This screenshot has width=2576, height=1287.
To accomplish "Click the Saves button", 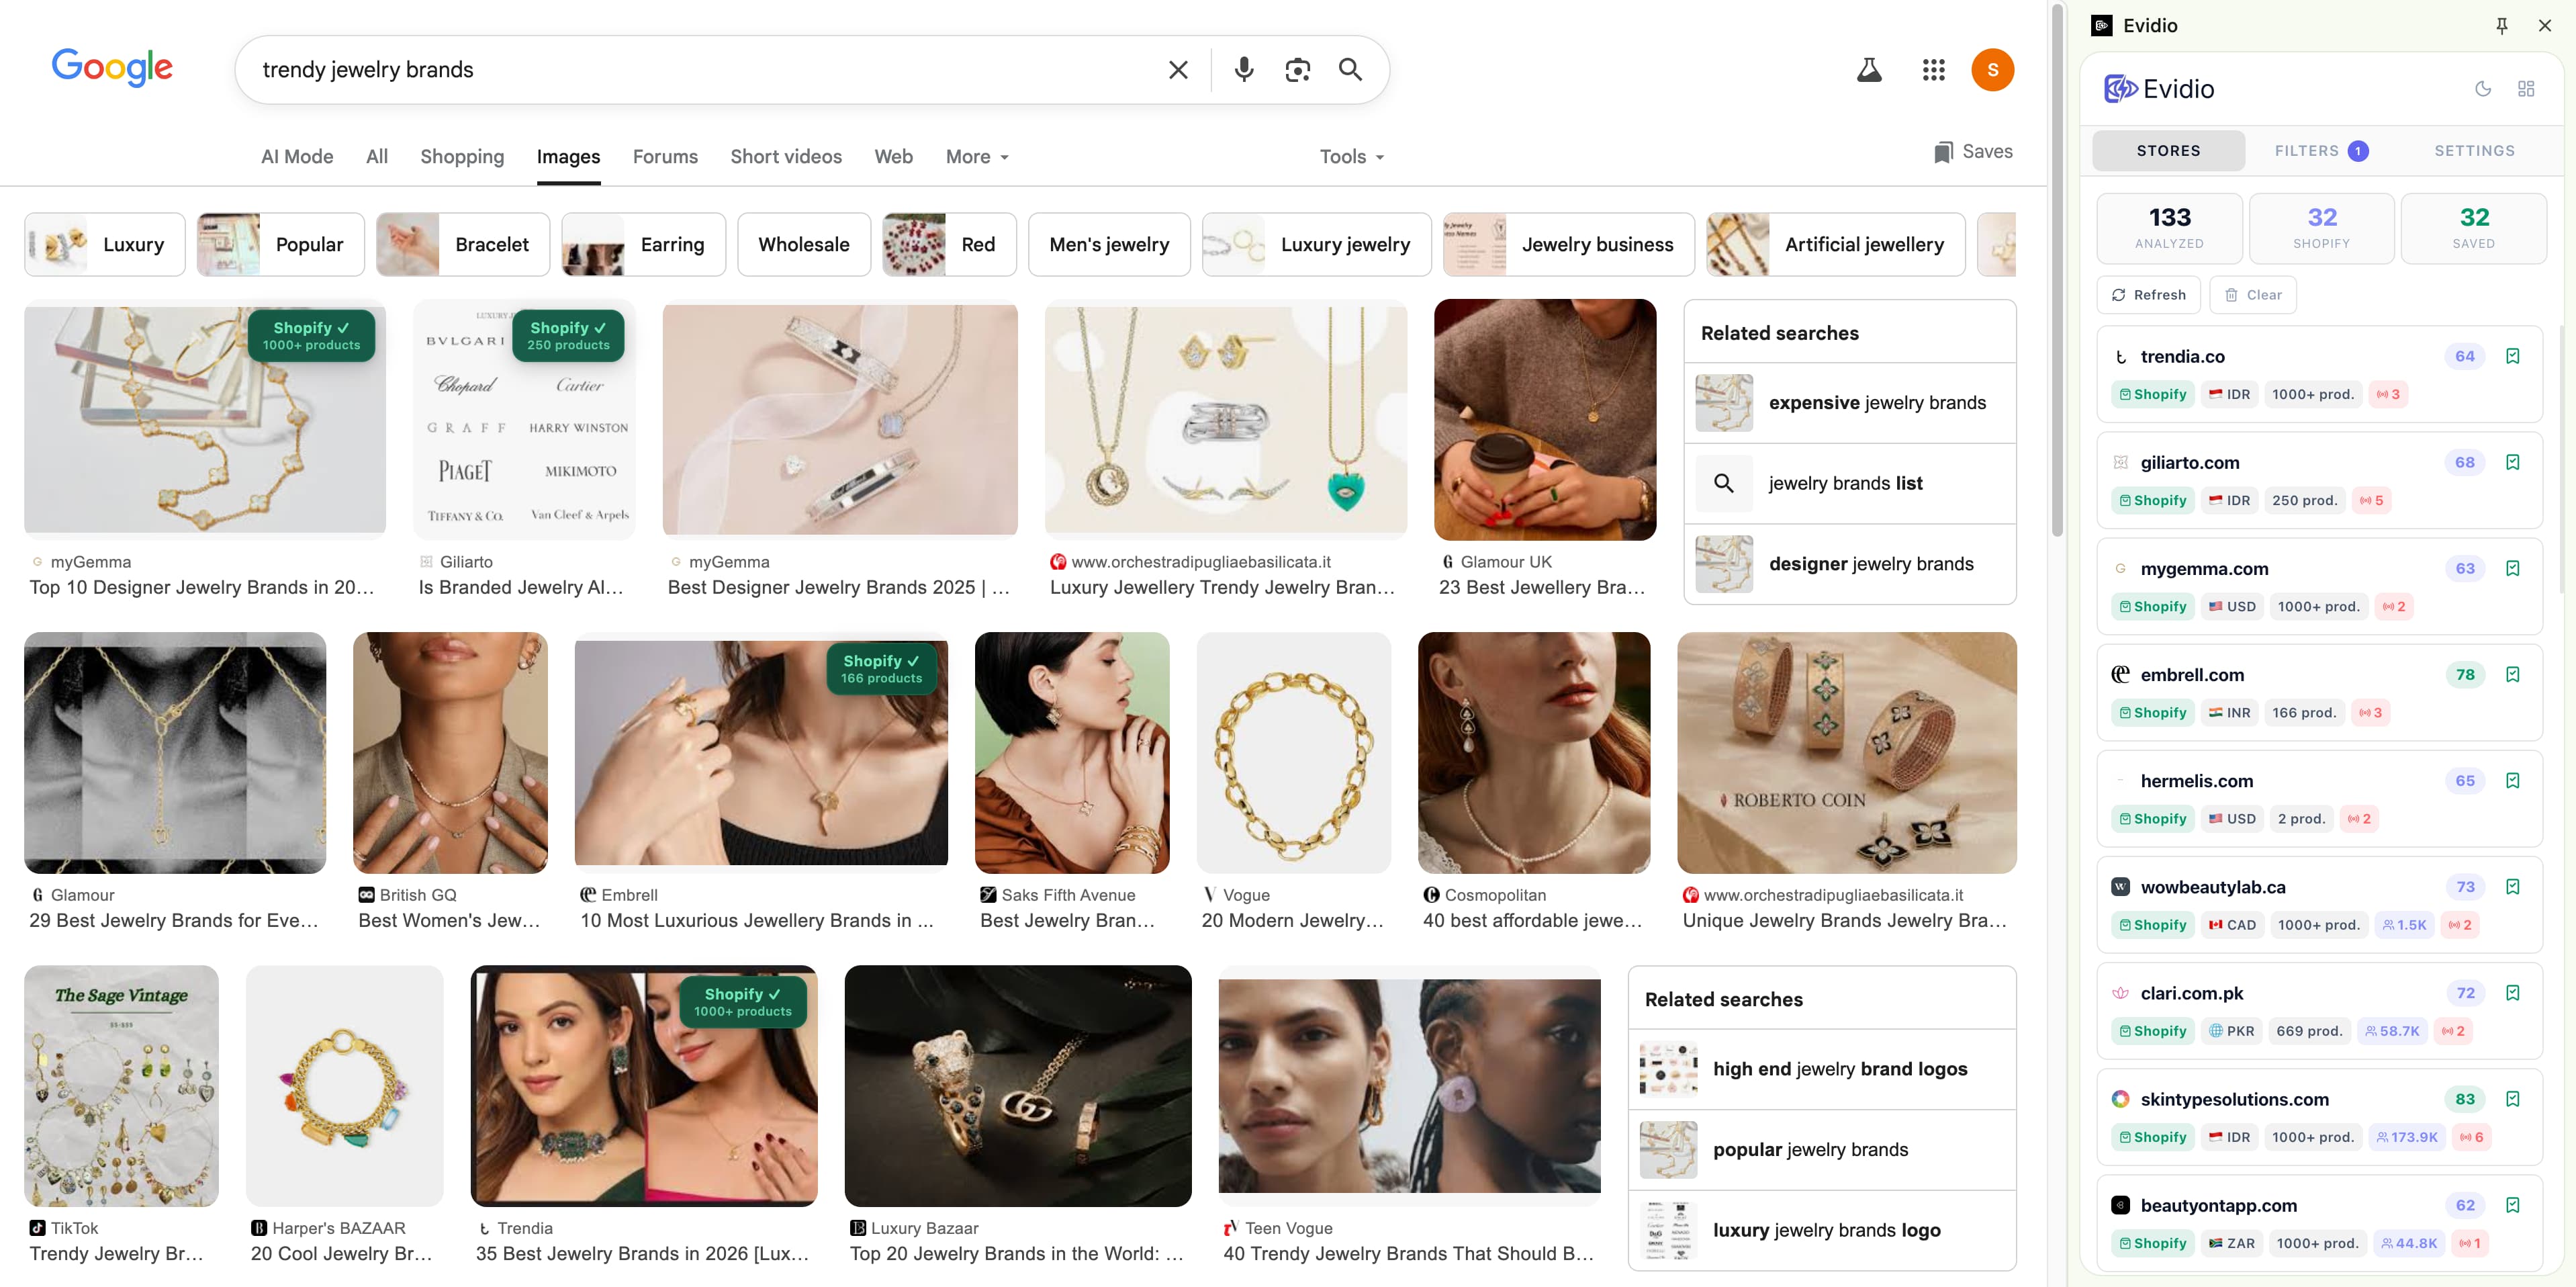I will point(1972,151).
